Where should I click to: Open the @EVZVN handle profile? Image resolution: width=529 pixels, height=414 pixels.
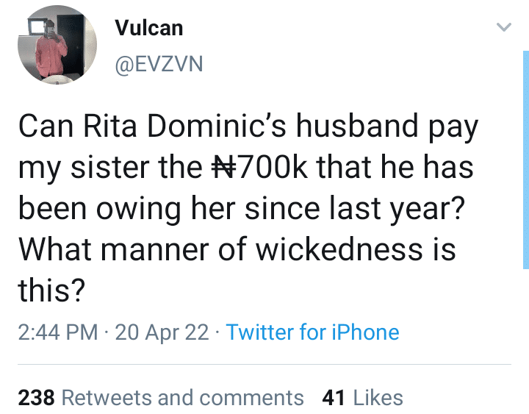pyautogui.click(x=159, y=65)
